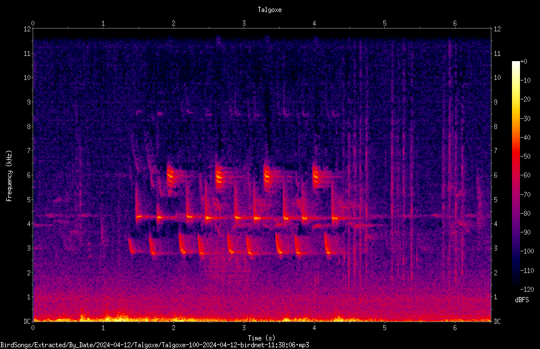Click the 1 second tick on bottom axis
Viewport: 540px width, 349px height.
click(x=103, y=328)
